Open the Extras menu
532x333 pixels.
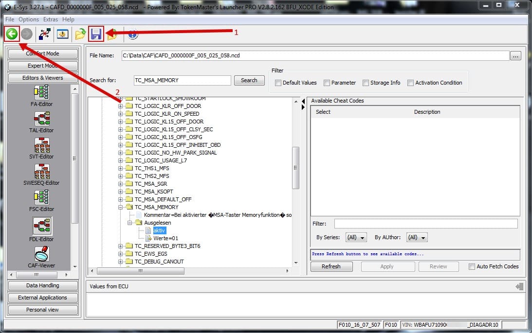click(x=51, y=19)
